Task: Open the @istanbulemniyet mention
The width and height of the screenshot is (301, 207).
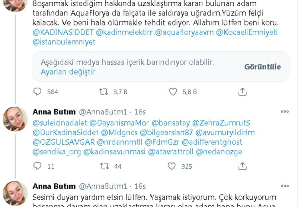Action: pos(64,42)
